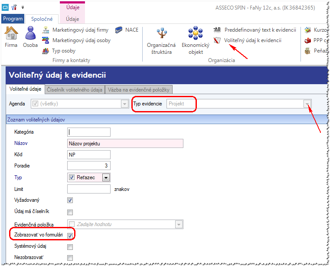Toggle the Vyžadovaný checkbox
Screen dimensions: 333x269
click(70, 200)
